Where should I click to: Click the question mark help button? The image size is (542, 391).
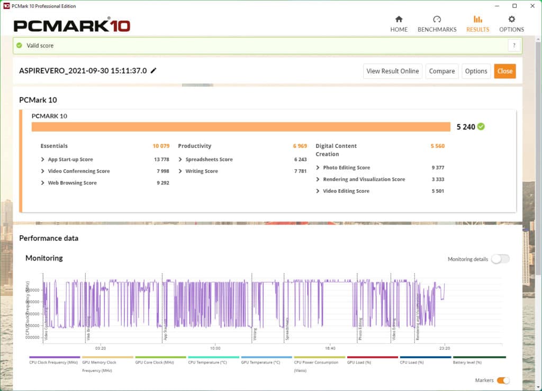pyautogui.click(x=514, y=45)
